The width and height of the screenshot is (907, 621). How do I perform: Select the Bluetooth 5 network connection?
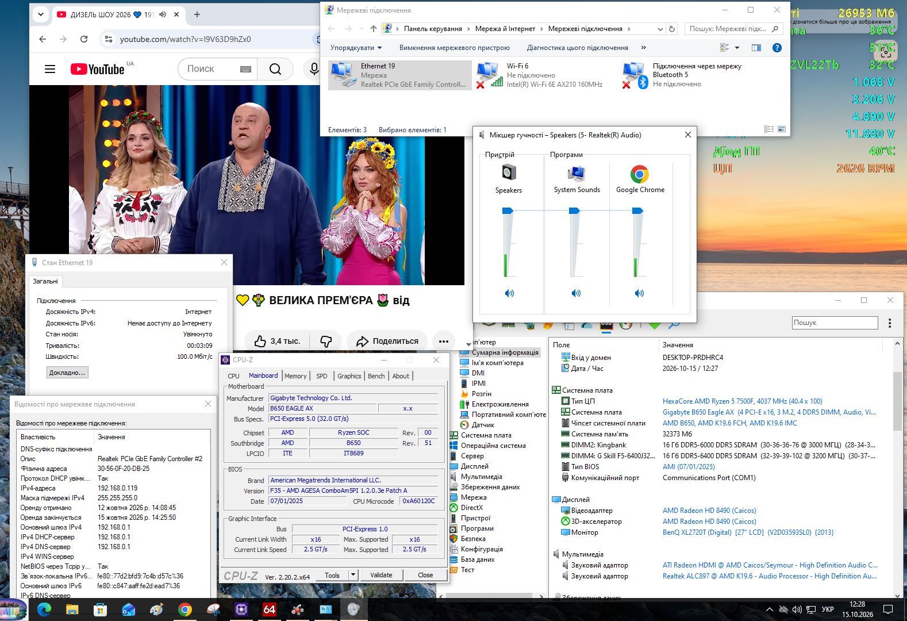point(682,75)
